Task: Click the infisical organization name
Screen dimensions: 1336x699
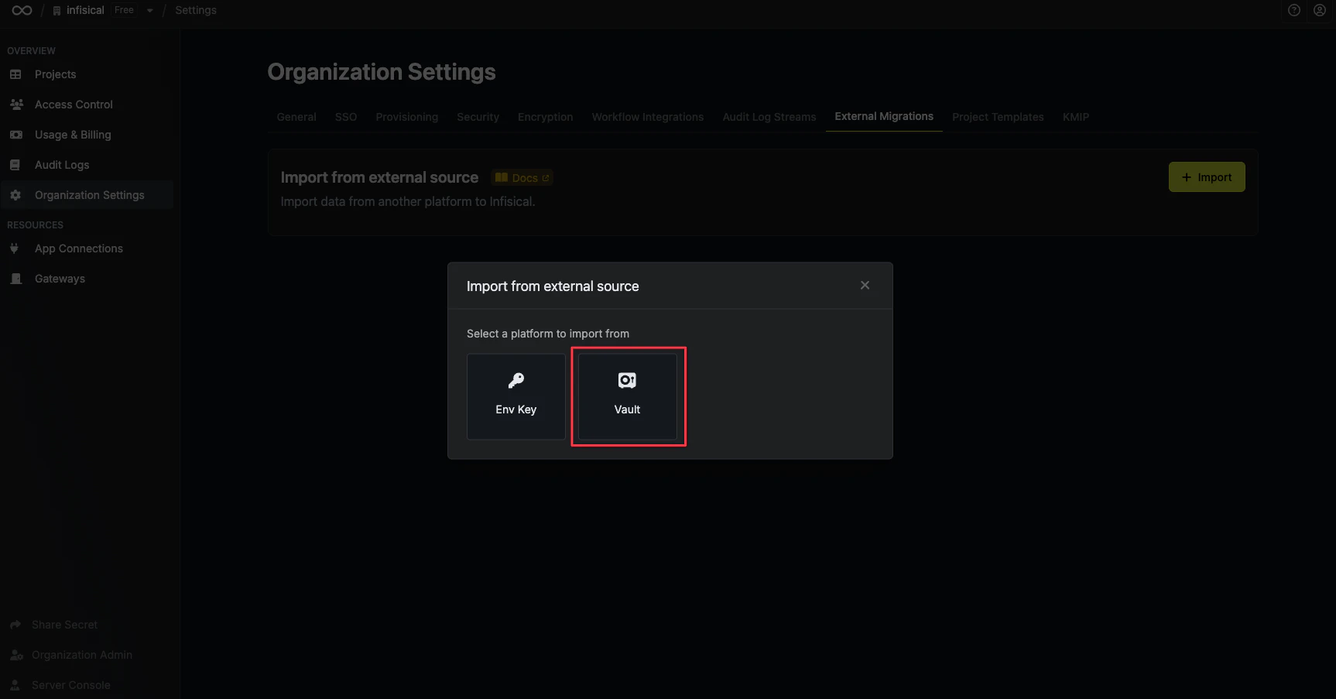Action: click(x=85, y=10)
